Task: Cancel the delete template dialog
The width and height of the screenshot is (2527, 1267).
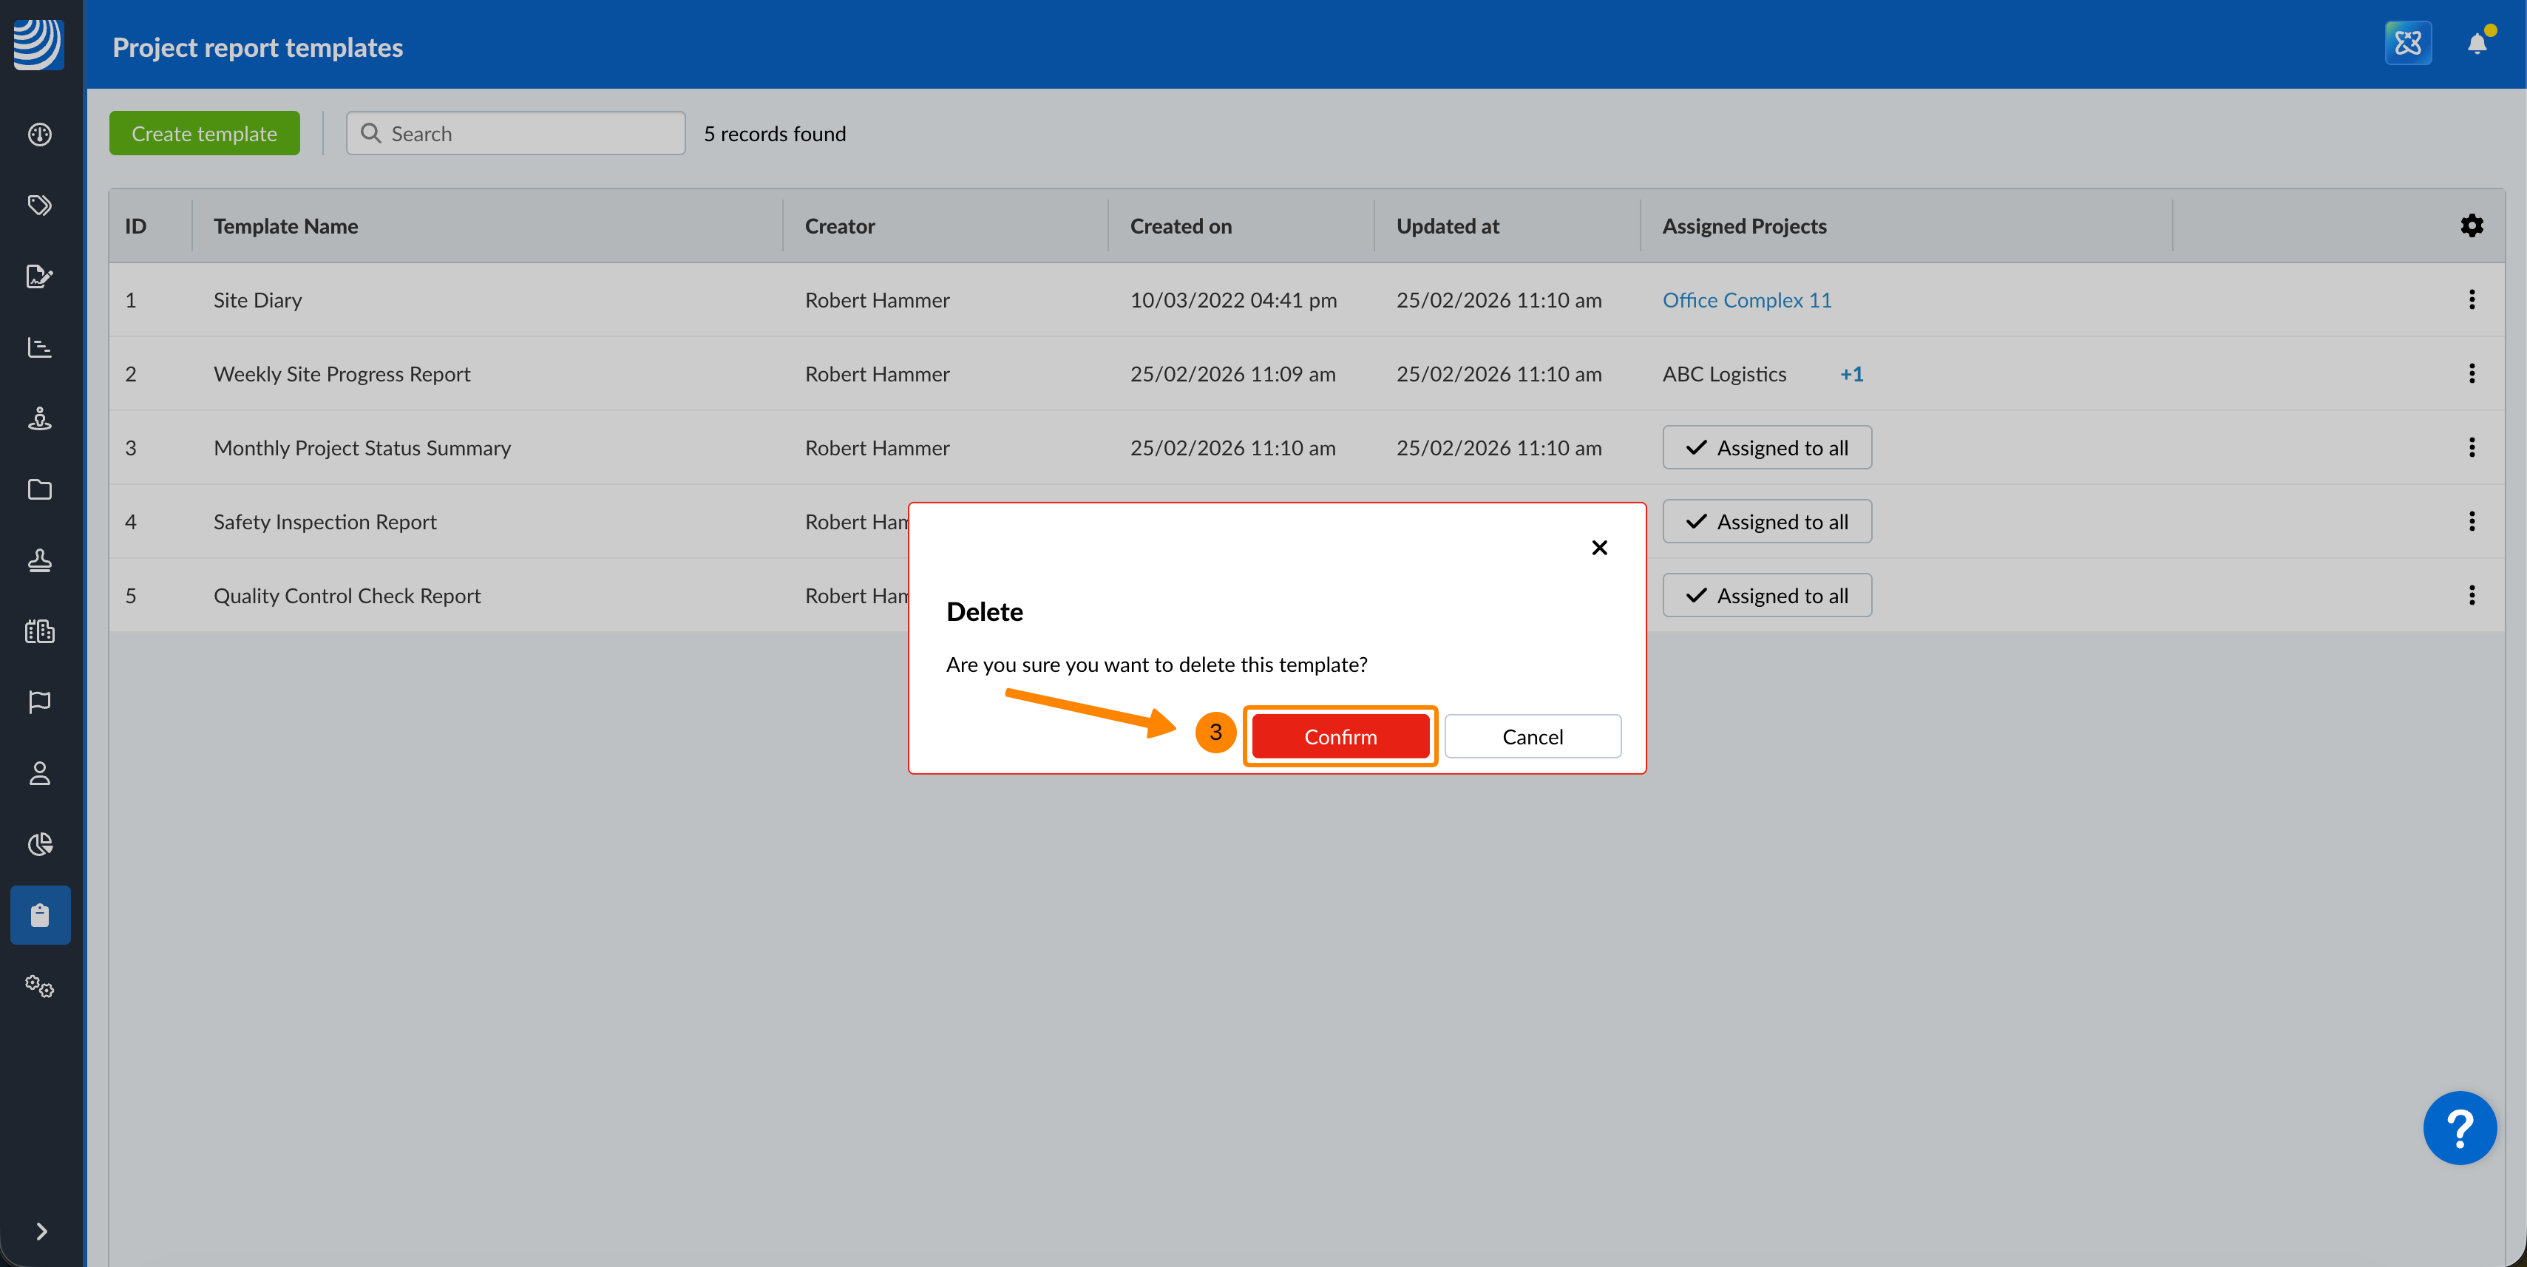Action: [1533, 736]
